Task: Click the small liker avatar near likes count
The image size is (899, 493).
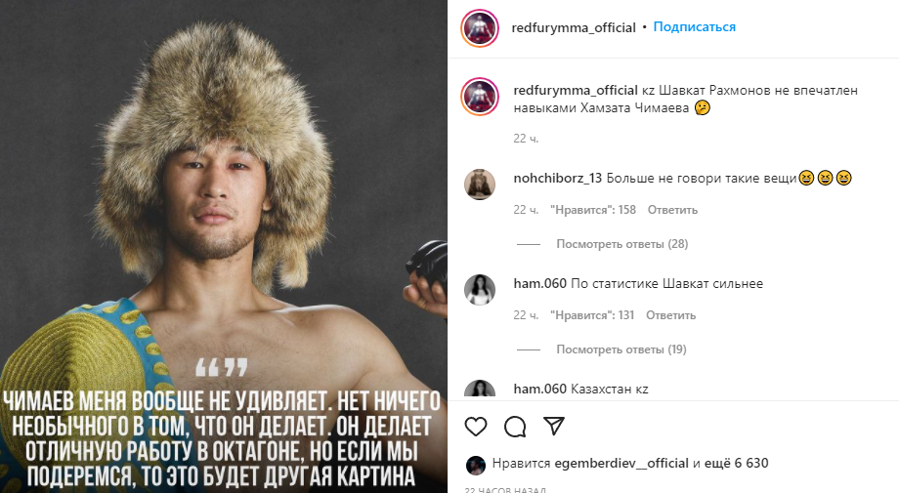Action: (x=476, y=464)
